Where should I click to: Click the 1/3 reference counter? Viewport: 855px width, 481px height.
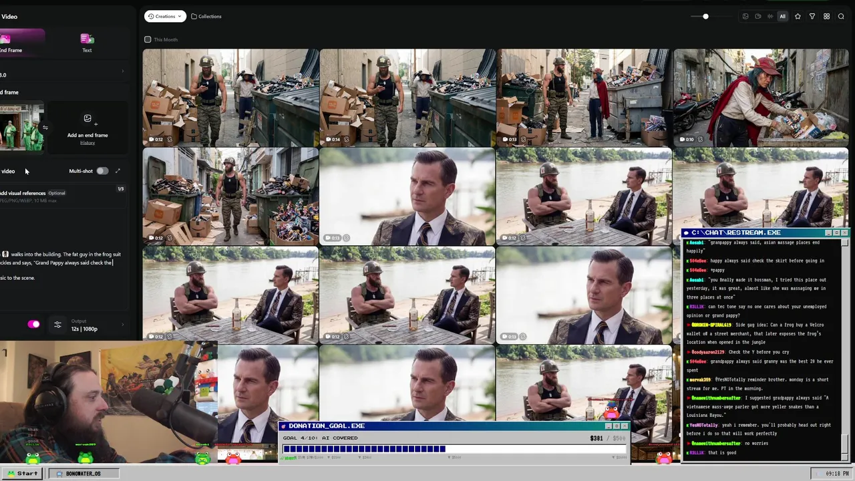121,189
